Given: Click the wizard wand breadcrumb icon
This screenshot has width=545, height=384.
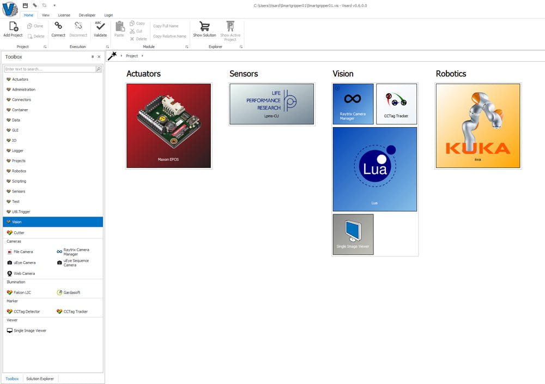Looking at the screenshot, I should (112, 56).
